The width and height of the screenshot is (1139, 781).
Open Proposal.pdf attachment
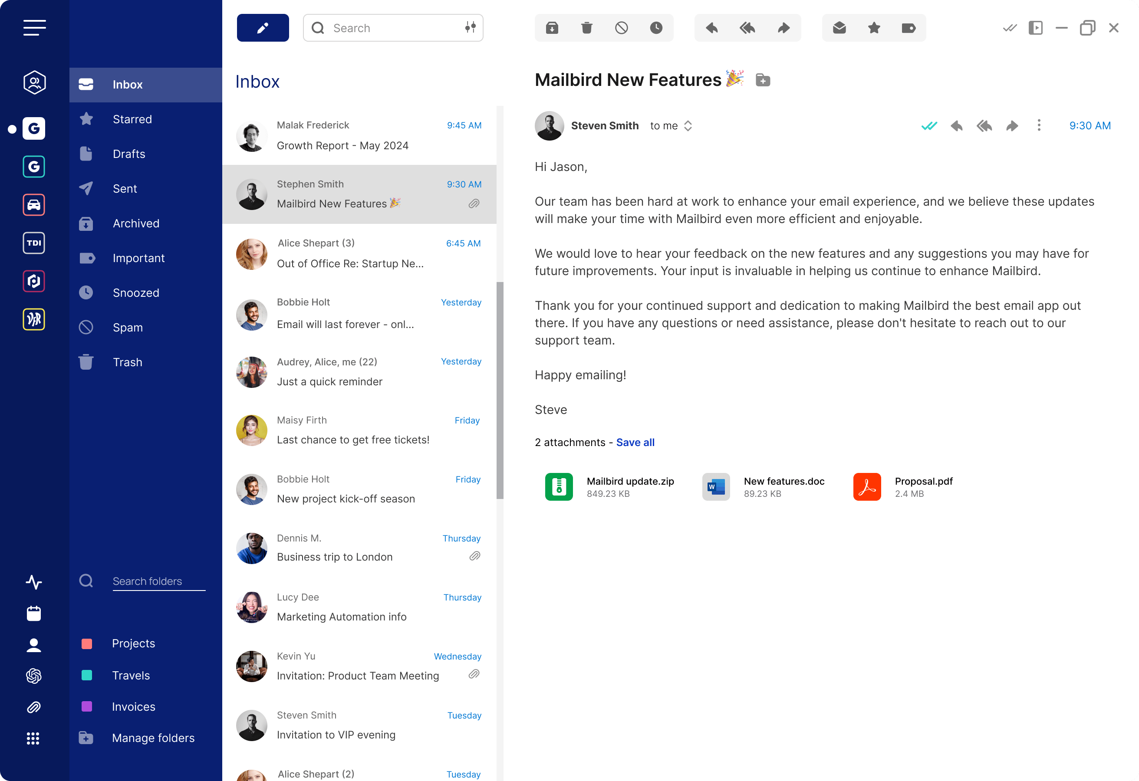(x=903, y=487)
